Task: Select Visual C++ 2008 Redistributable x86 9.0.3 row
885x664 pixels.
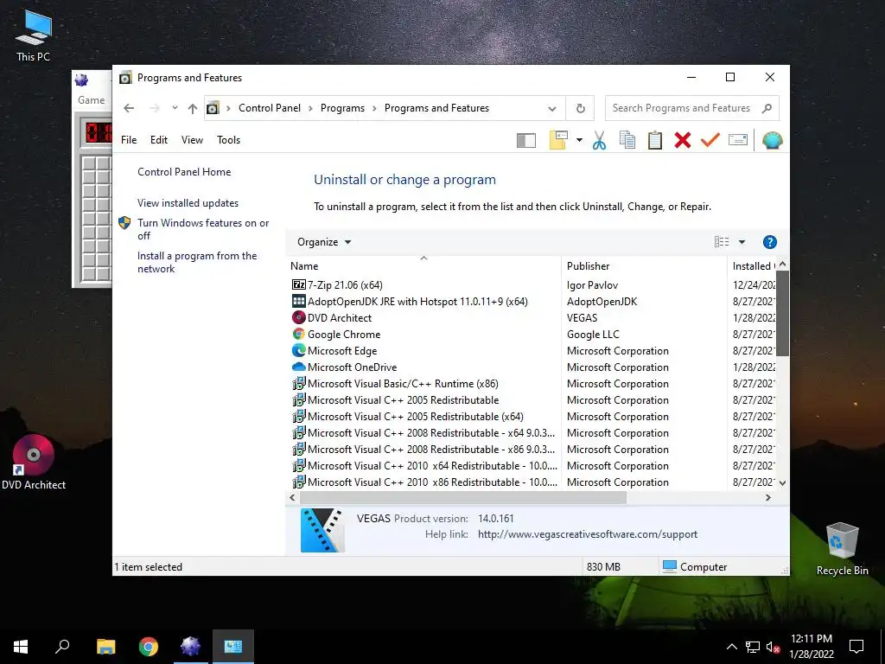Action: (x=531, y=450)
